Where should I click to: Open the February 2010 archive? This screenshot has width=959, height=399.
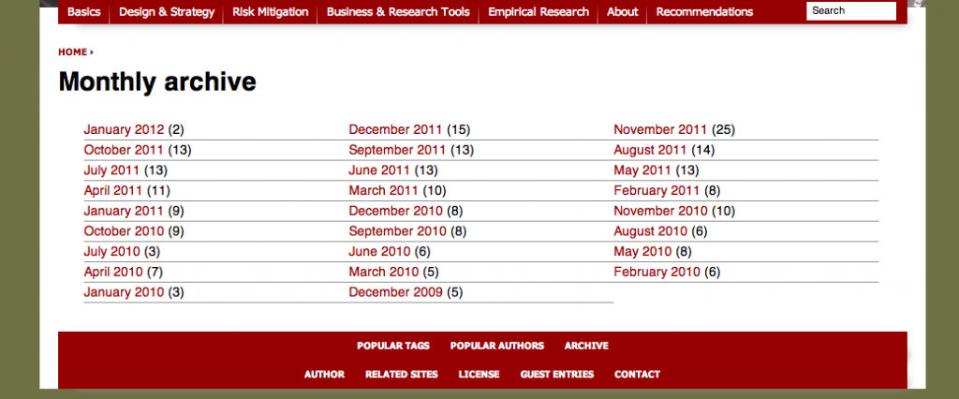tap(657, 273)
